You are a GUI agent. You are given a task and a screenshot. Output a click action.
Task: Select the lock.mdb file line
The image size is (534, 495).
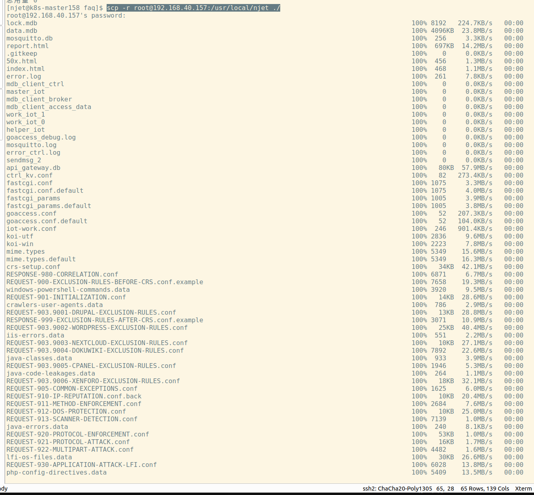pos(22,23)
